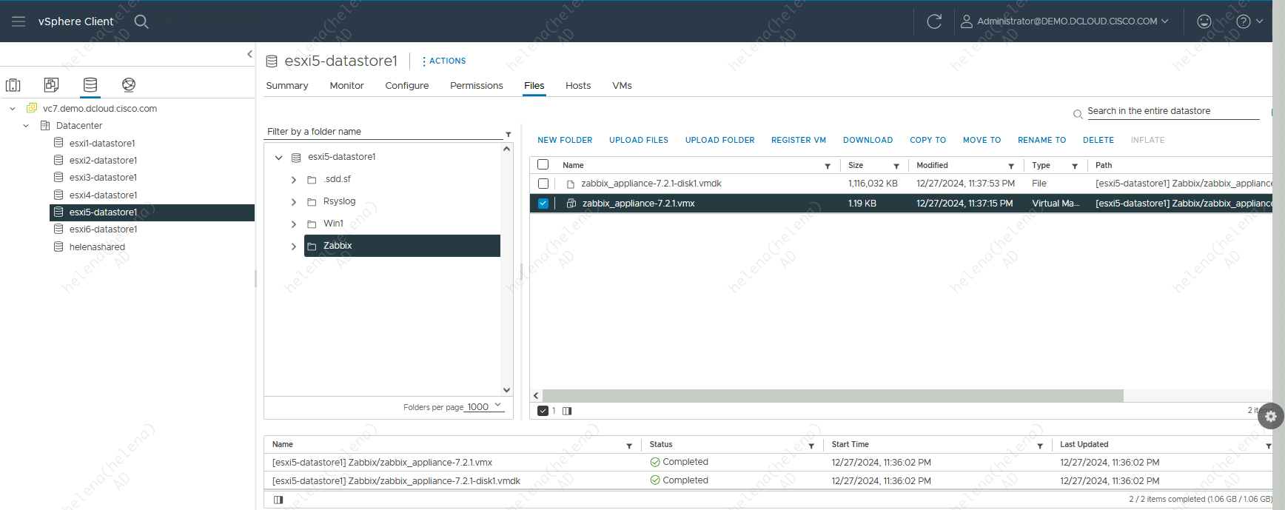Expand the Zabbix folder in the tree
The height and width of the screenshot is (510, 1285).
294,246
